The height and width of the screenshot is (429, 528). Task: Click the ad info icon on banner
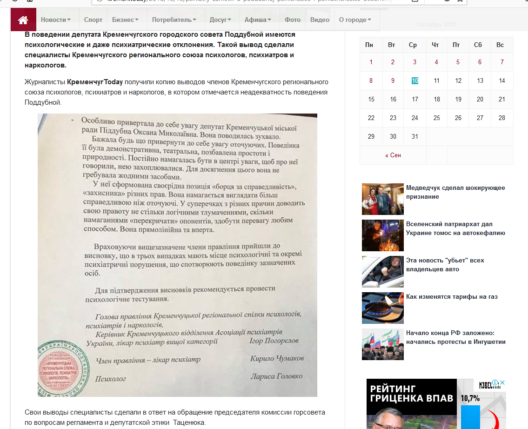click(x=496, y=383)
